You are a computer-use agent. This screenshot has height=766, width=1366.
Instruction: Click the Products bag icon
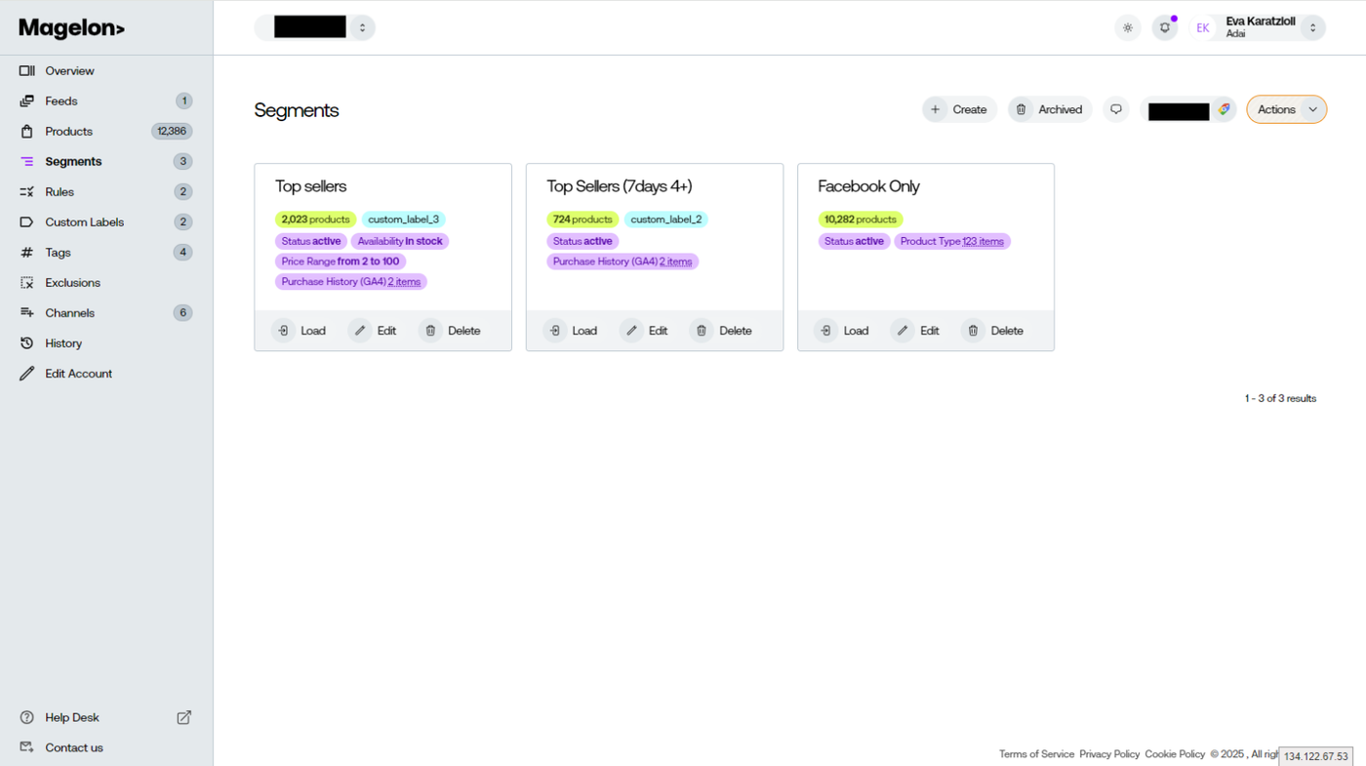(27, 132)
